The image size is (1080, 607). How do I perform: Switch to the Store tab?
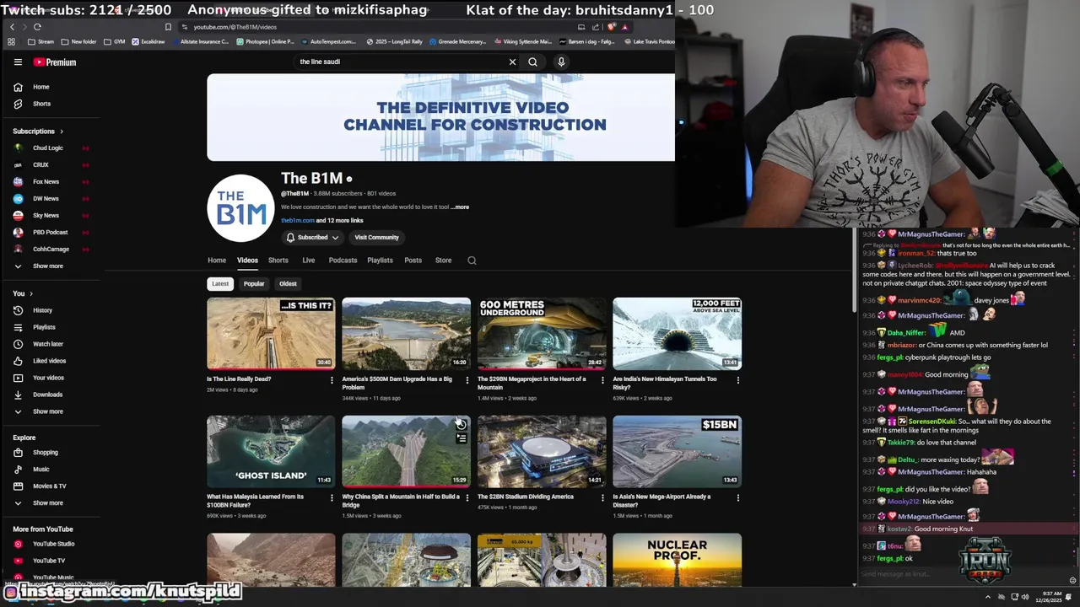443,260
